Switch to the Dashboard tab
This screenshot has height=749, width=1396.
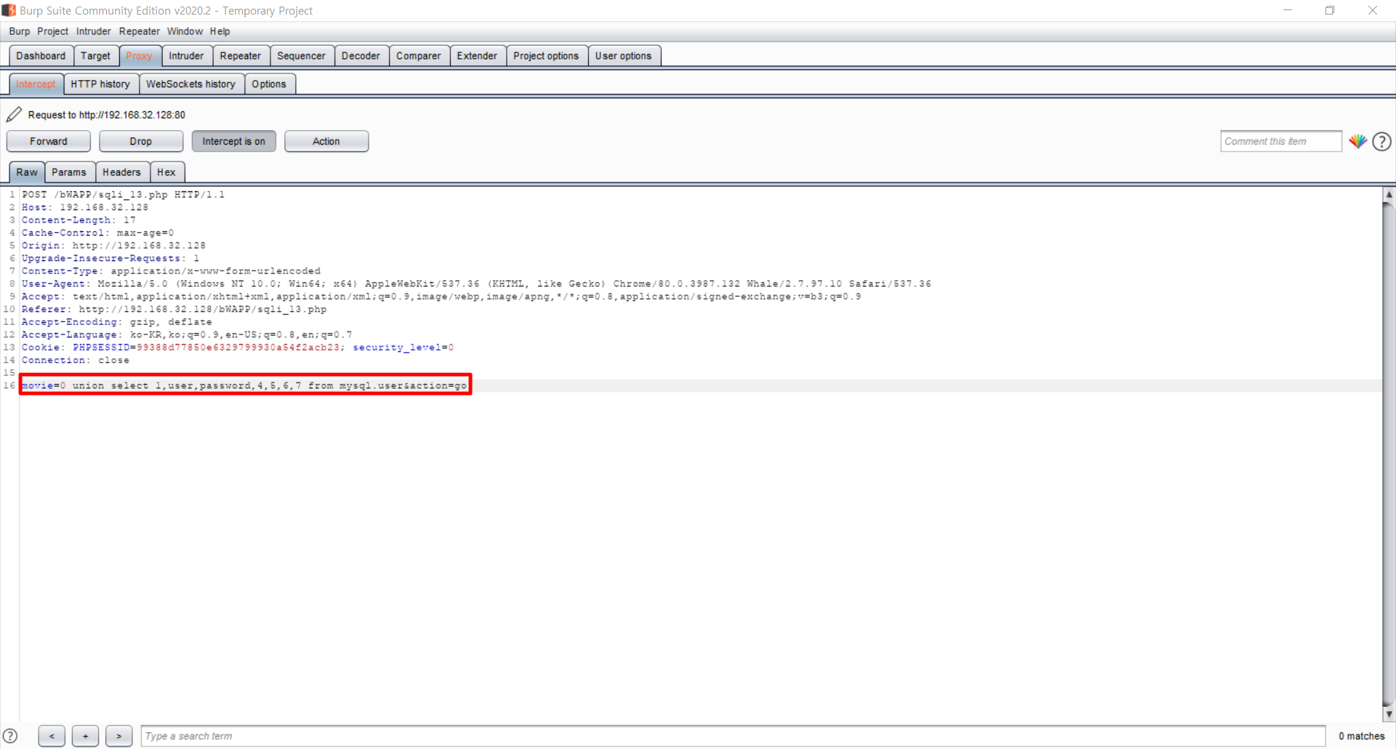(x=41, y=56)
